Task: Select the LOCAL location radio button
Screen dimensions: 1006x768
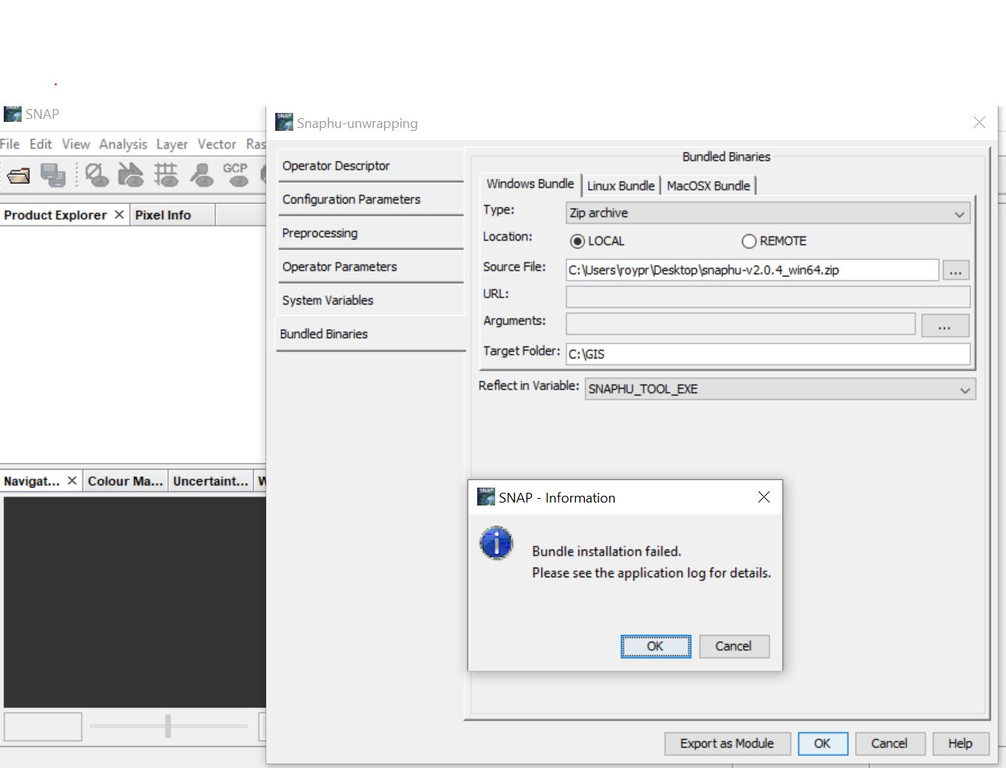Action: click(x=577, y=242)
